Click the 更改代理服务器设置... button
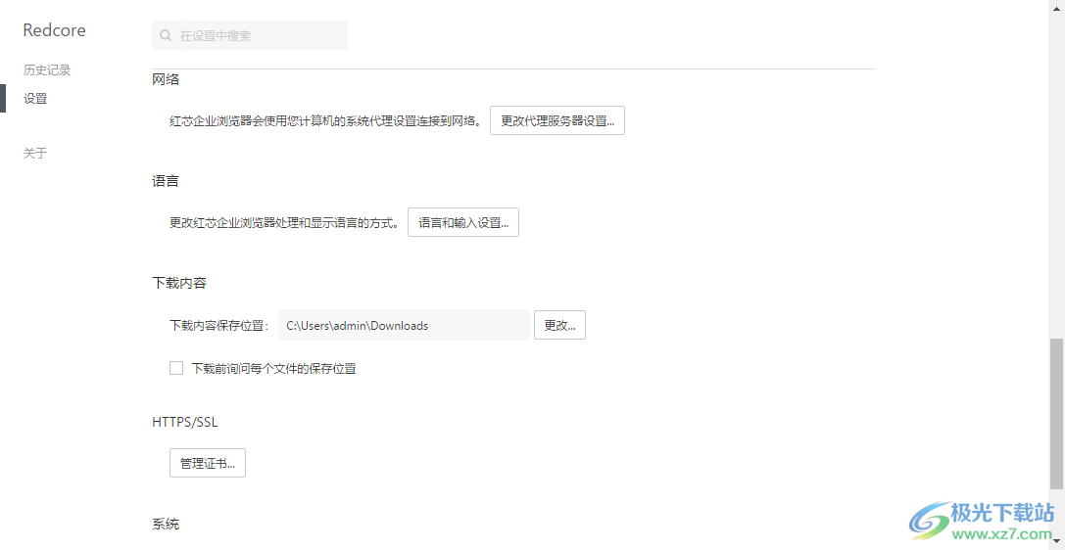1065x550 pixels. click(557, 120)
